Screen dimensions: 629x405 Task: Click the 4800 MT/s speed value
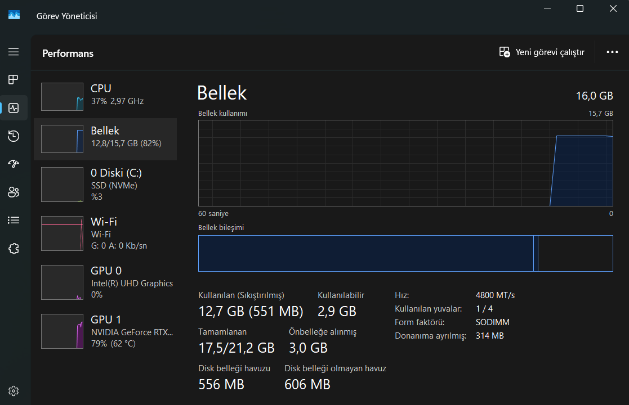click(495, 295)
